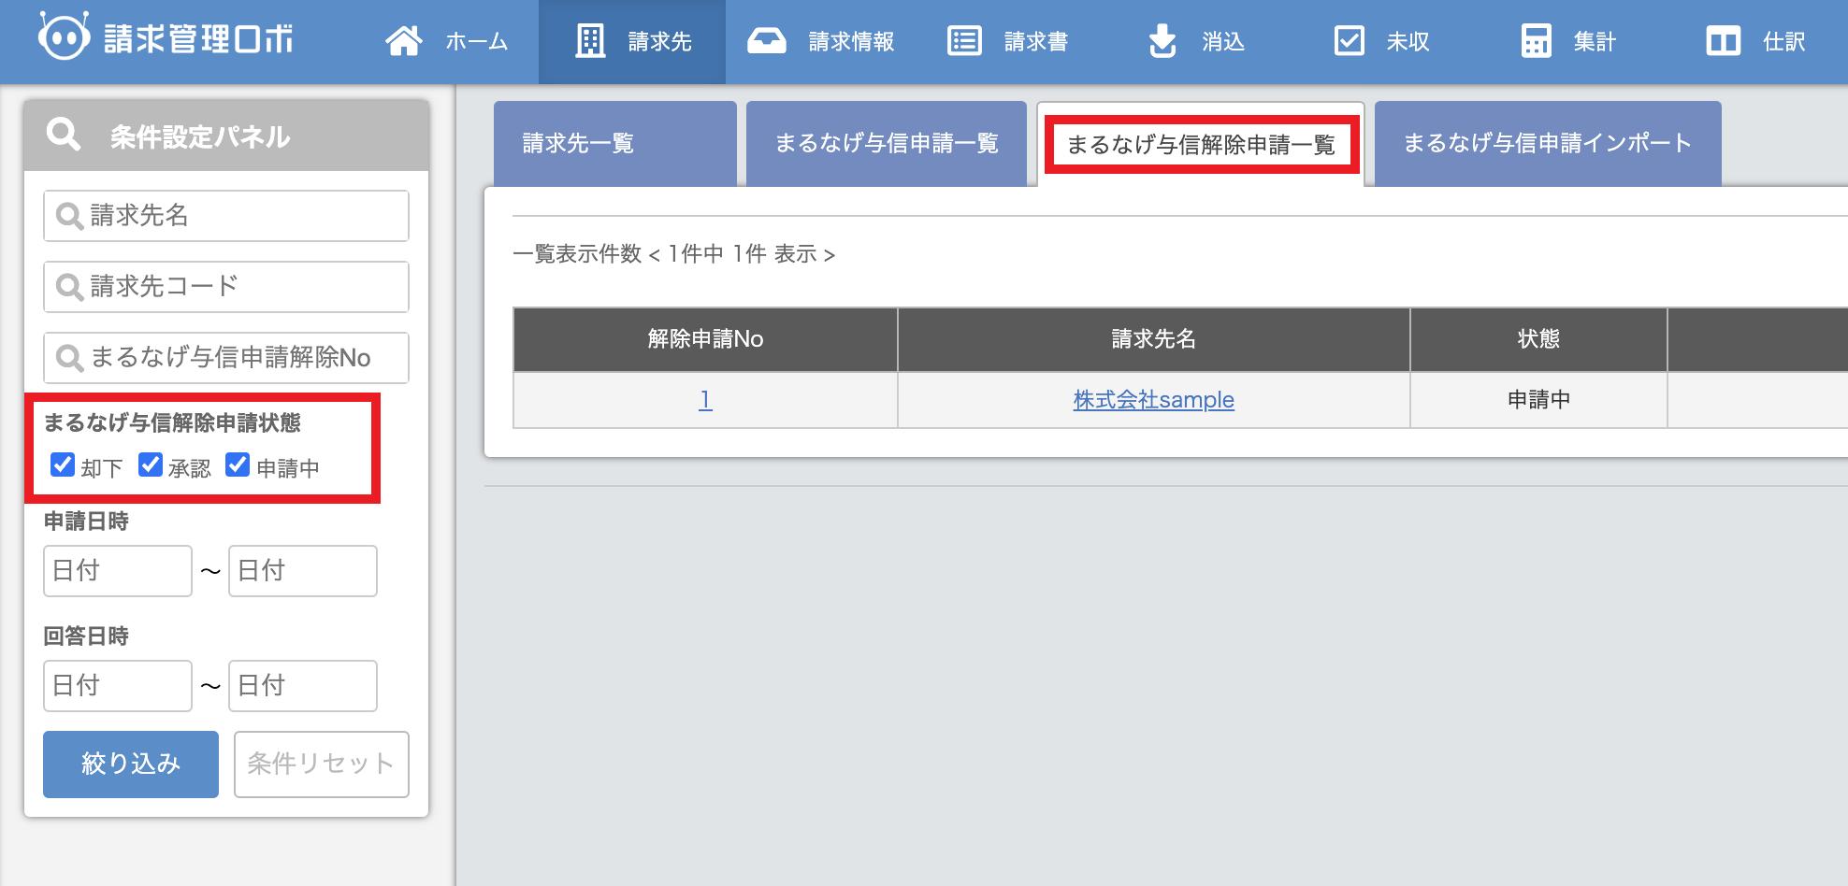Click the 請求情報 inbox tray icon
1848x886 pixels.
(x=767, y=41)
